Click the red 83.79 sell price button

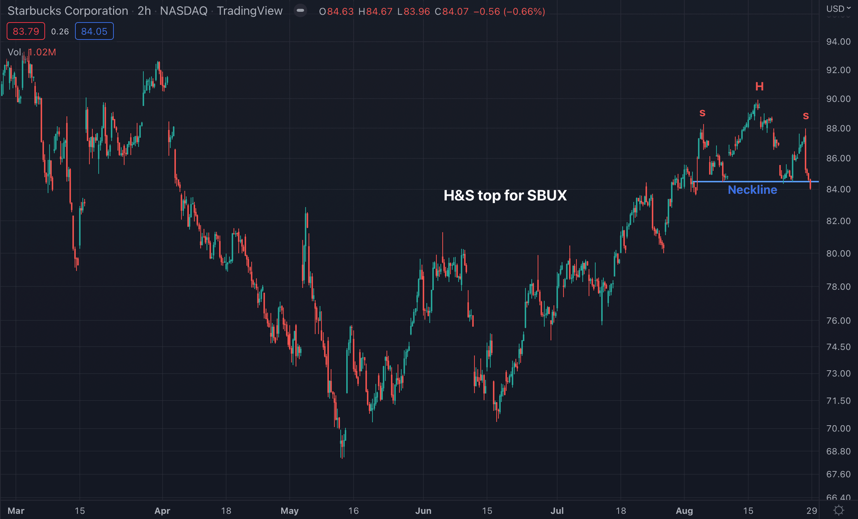click(x=26, y=31)
